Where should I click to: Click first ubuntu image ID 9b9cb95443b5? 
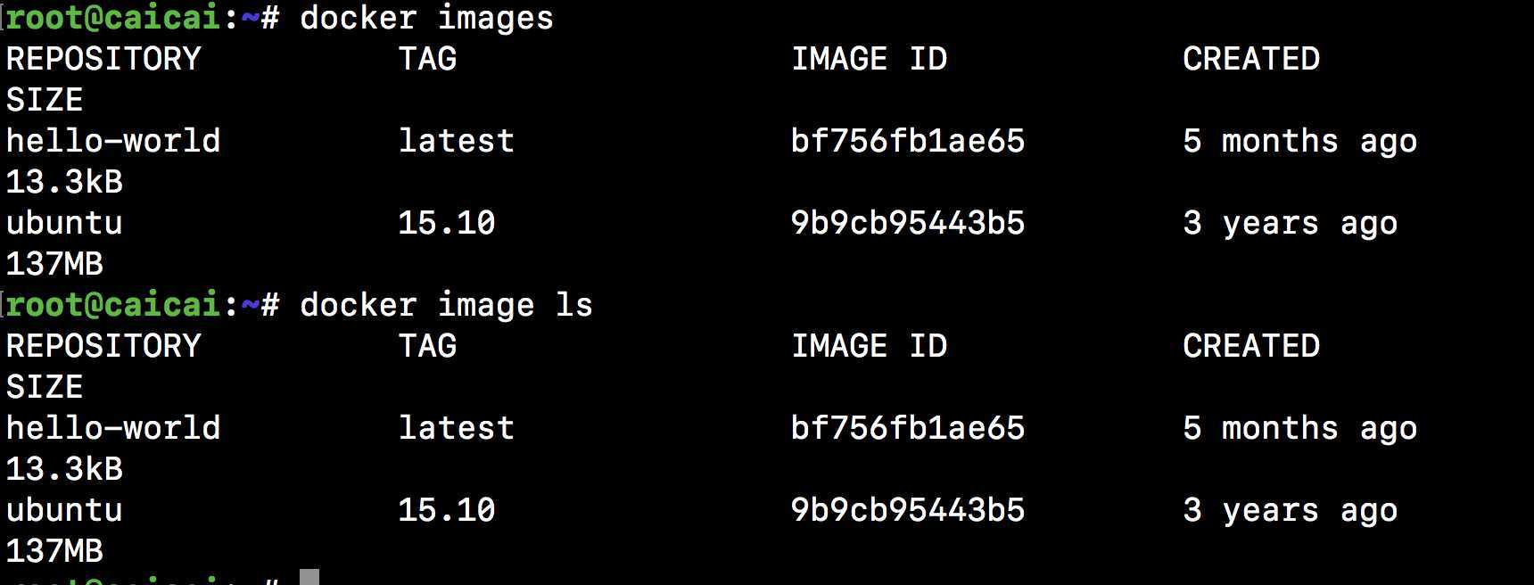click(x=908, y=223)
